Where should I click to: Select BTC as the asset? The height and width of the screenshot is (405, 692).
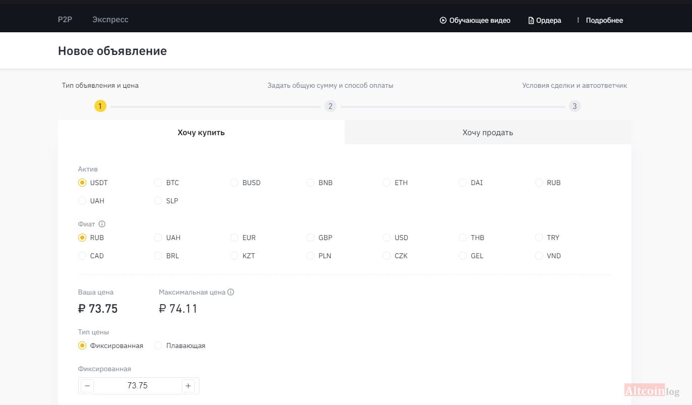(x=167, y=183)
